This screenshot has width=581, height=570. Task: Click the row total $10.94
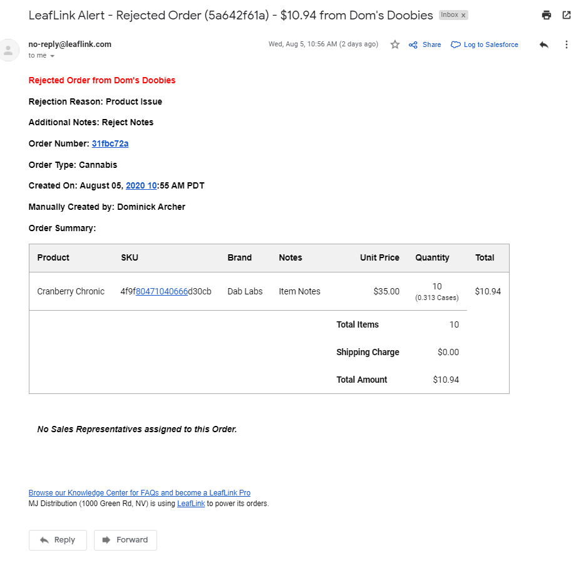tap(488, 291)
